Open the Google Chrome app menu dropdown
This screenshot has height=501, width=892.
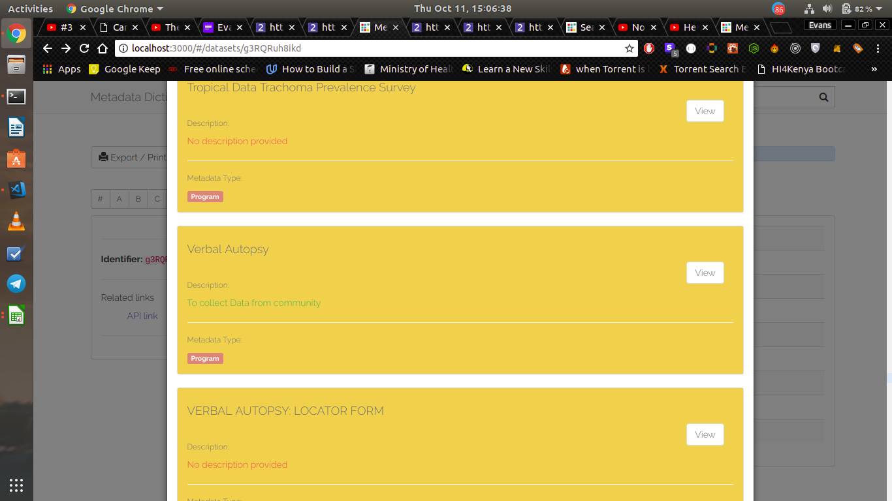[115, 8]
